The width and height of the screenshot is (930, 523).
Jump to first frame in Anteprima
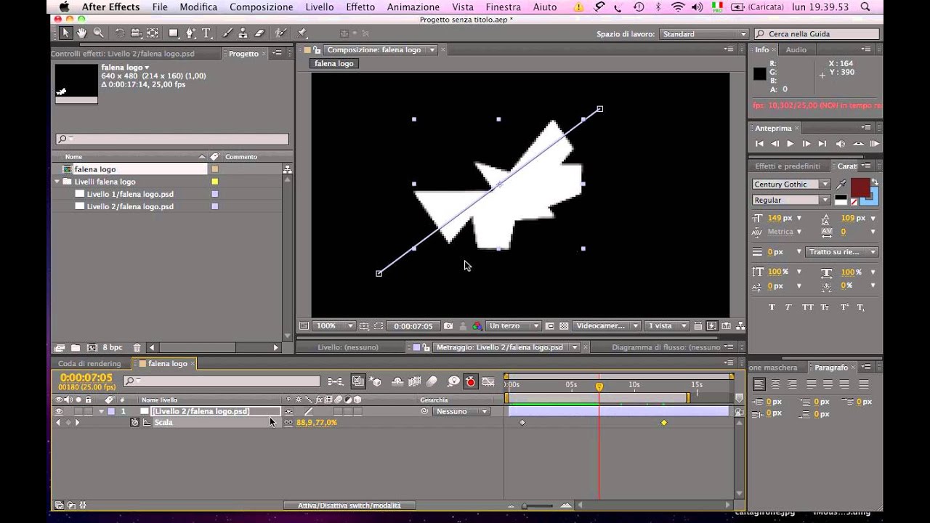pyautogui.click(x=759, y=144)
